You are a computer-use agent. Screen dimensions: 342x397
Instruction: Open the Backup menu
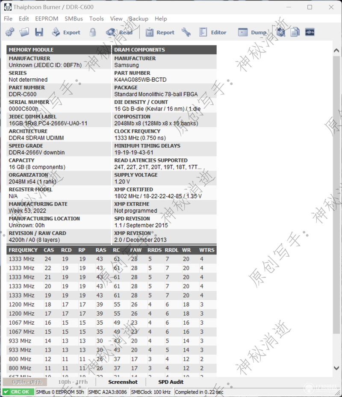(x=139, y=18)
